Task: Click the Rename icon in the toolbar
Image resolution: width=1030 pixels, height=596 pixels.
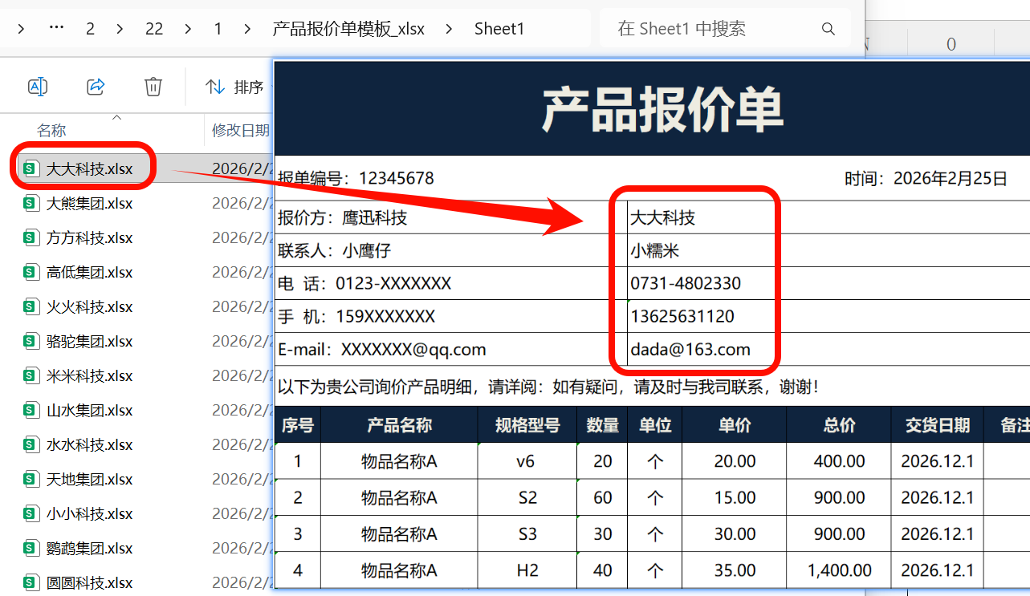Action: [37, 86]
